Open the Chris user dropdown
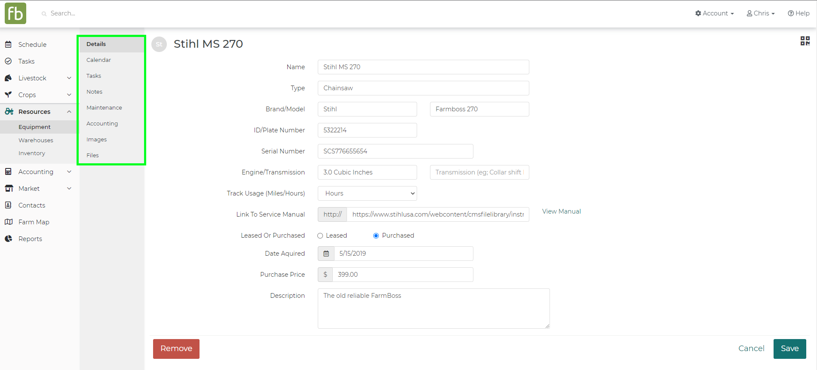This screenshot has height=370, width=817. point(761,13)
